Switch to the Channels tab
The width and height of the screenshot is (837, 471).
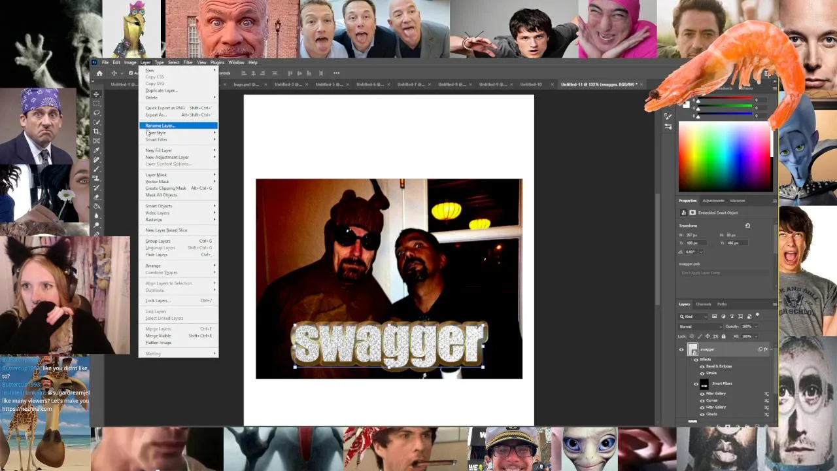tap(704, 304)
